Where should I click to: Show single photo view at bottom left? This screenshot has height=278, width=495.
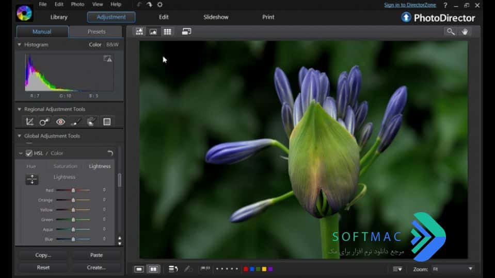(139, 269)
